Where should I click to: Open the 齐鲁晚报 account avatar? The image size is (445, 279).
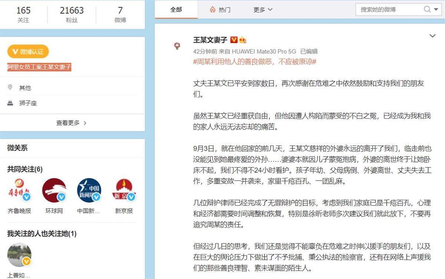[19, 190]
